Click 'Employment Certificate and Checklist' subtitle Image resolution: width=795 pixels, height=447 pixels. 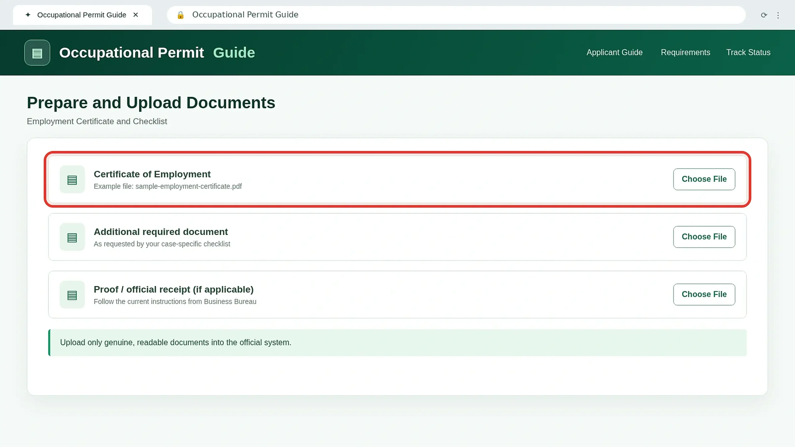(x=97, y=121)
